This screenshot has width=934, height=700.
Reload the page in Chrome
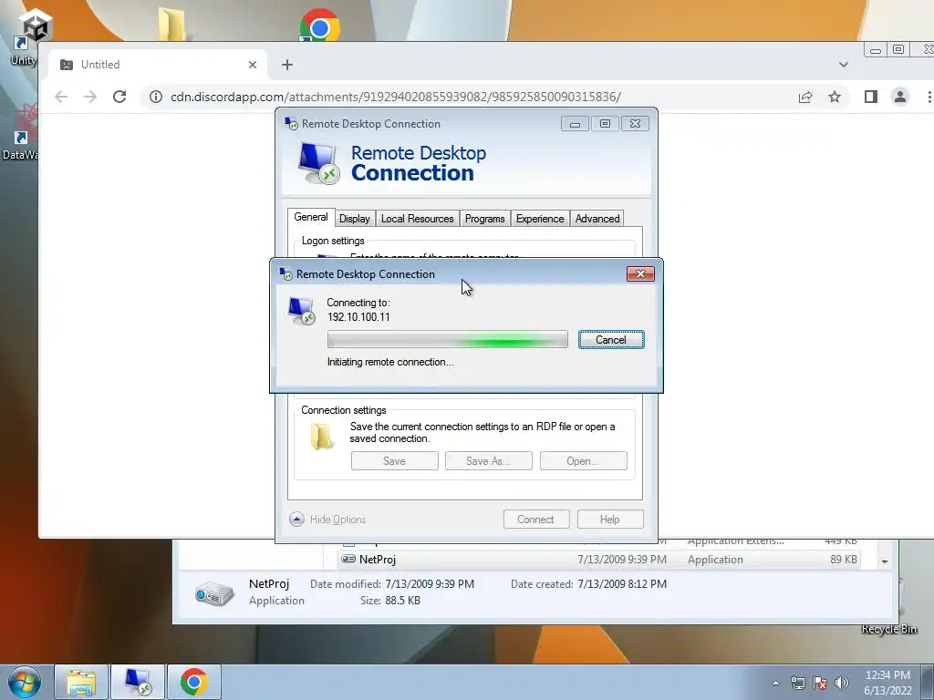pos(119,97)
